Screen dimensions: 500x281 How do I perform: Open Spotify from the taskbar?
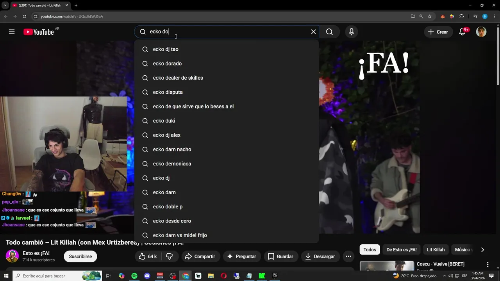134,276
